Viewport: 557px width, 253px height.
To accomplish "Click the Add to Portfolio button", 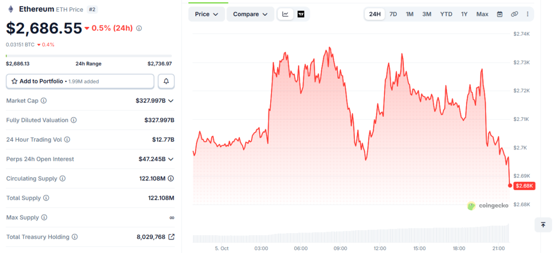I will (80, 81).
